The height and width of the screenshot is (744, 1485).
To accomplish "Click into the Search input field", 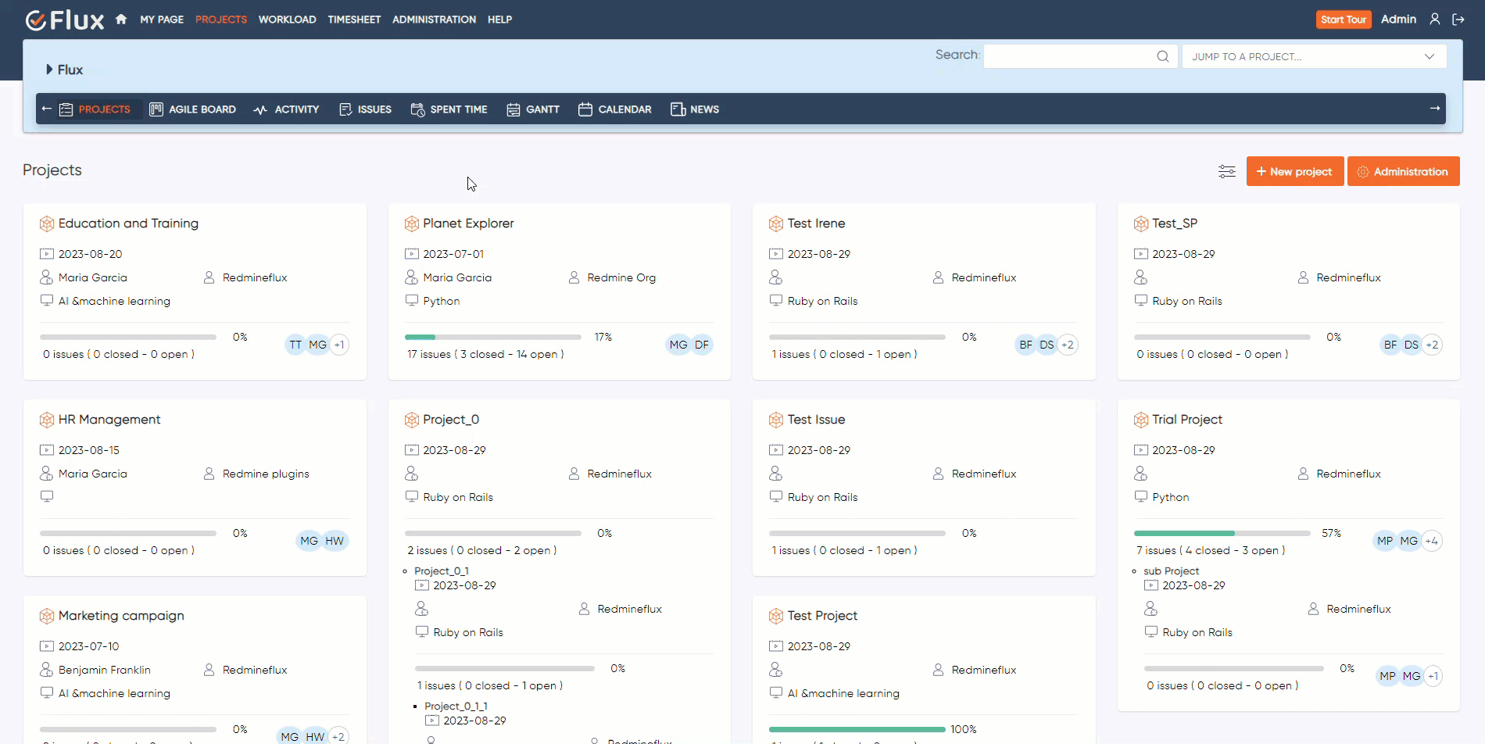I will pos(1068,56).
